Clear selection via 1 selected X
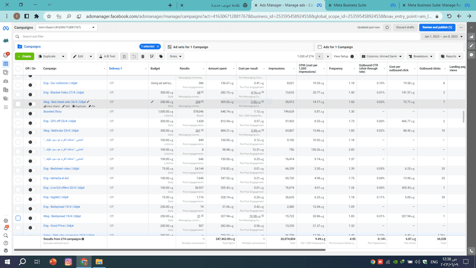The width and height of the screenshot is (476, 268). [158, 47]
